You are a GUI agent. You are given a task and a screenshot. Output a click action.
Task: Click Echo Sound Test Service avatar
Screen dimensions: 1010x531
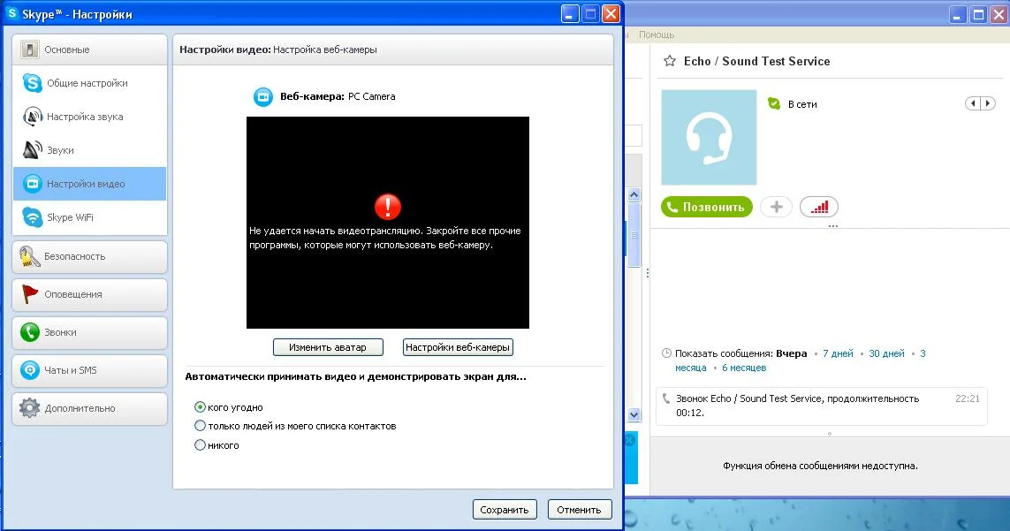709,137
